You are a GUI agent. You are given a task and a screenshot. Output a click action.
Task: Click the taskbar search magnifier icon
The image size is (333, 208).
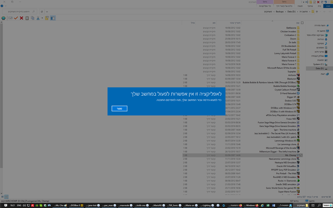[x=319, y=205]
